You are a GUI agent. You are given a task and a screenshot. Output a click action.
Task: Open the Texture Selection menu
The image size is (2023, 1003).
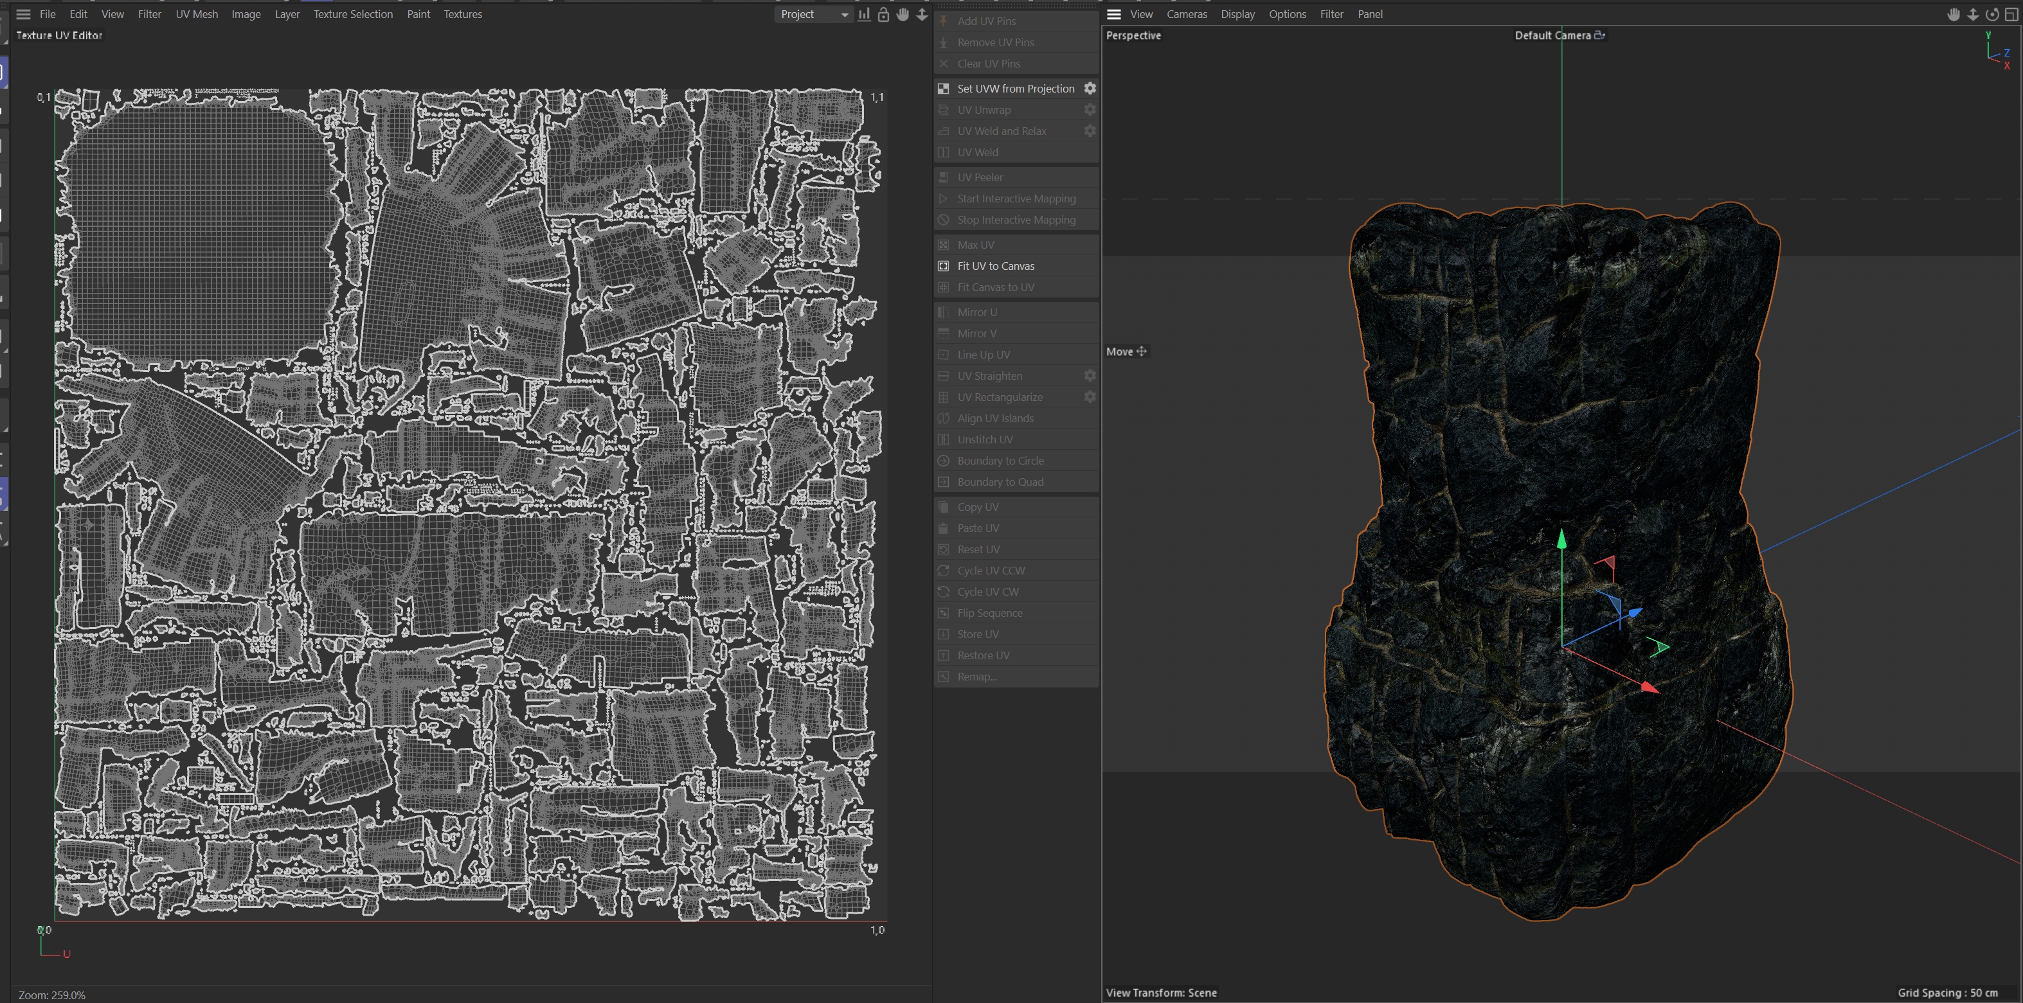tap(353, 14)
